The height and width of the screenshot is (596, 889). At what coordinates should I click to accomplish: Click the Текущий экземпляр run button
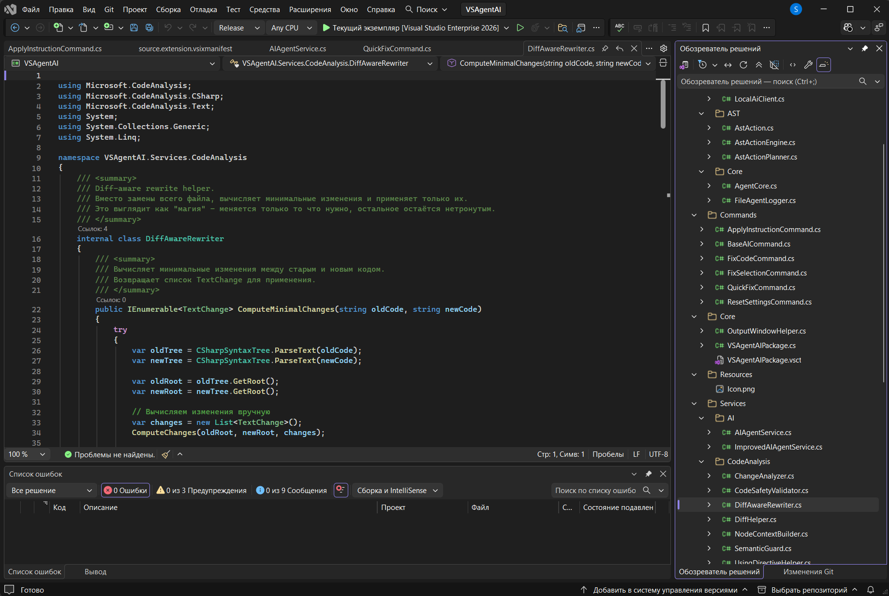[411, 28]
